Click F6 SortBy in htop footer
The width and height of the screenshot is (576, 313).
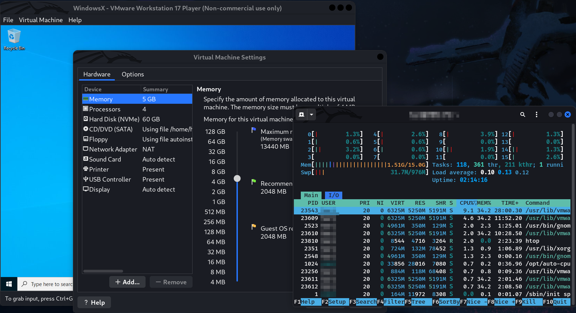point(446,302)
